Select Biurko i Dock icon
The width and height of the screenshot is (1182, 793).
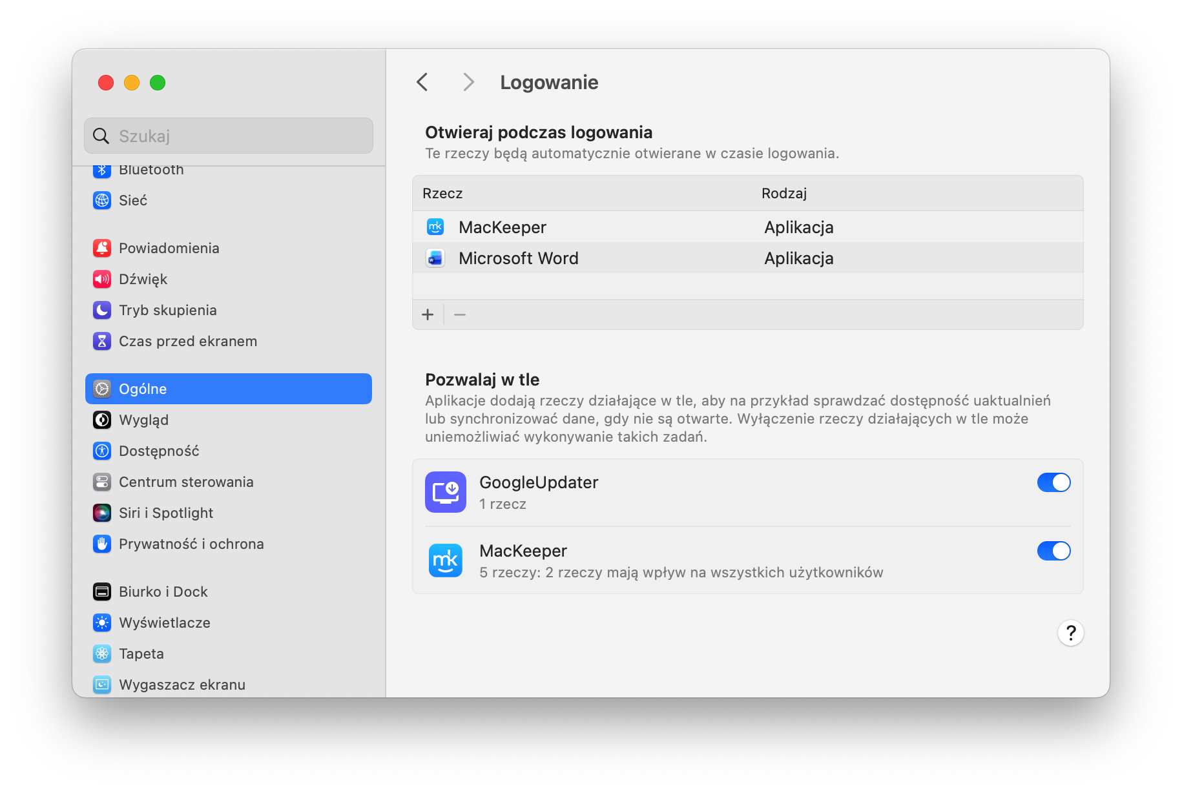102,592
